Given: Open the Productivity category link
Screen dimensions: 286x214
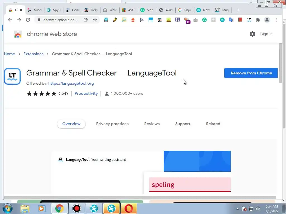Looking at the screenshot, I should click(86, 93).
